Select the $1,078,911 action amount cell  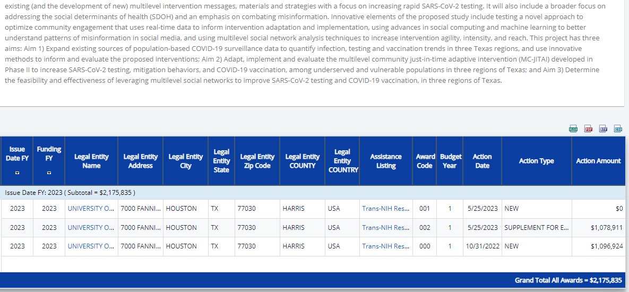click(599, 227)
